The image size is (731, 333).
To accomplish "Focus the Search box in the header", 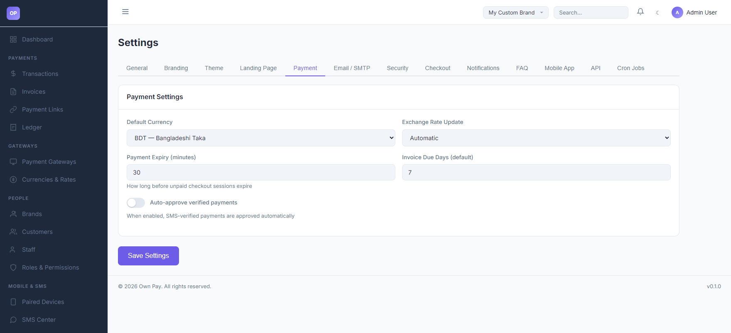I will [x=591, y=12].
